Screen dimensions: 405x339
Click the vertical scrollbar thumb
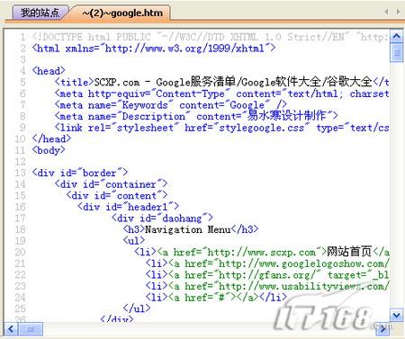pyautogui.click(x=396, y=53)
